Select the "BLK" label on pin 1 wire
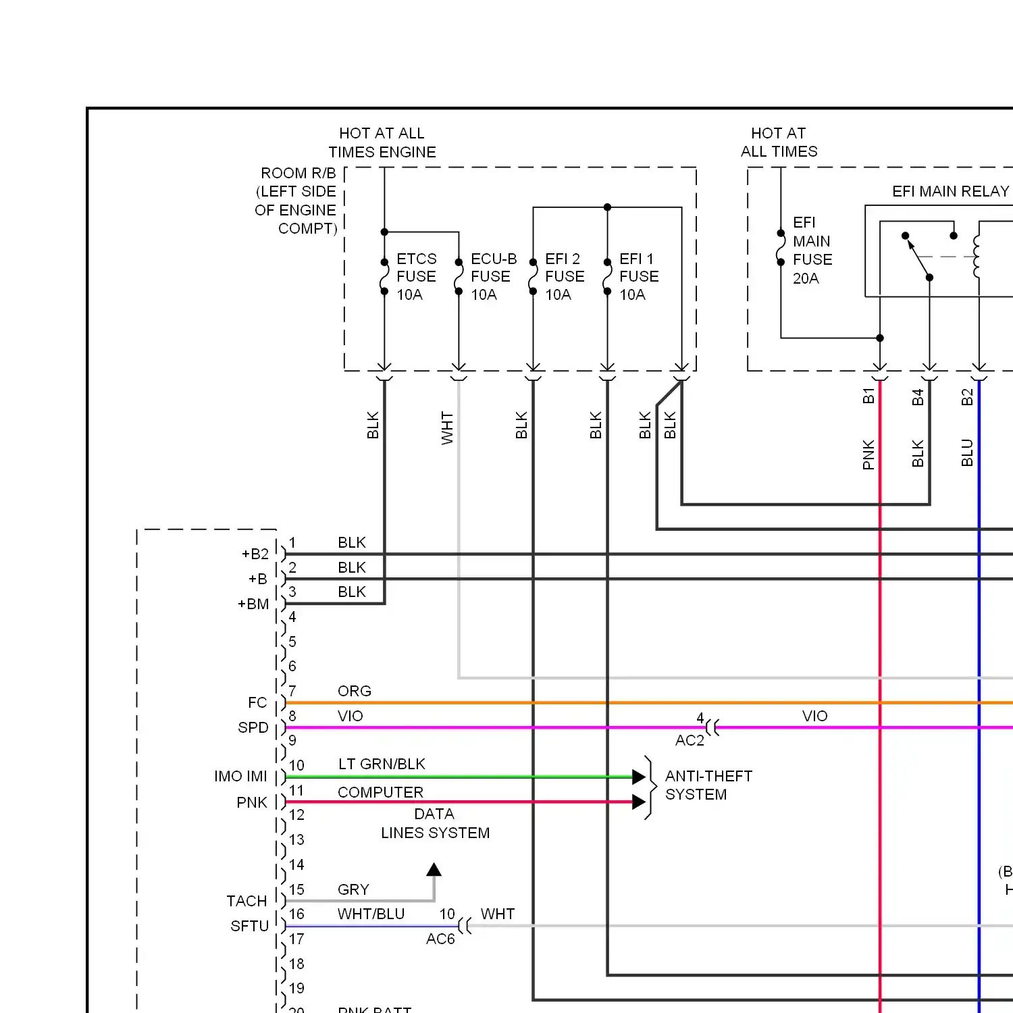 click(x=352, y=542)
